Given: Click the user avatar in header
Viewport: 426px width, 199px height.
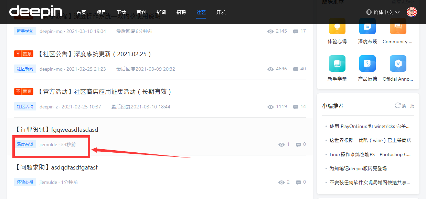Looking at the screenshot, I should coord(412,12).
